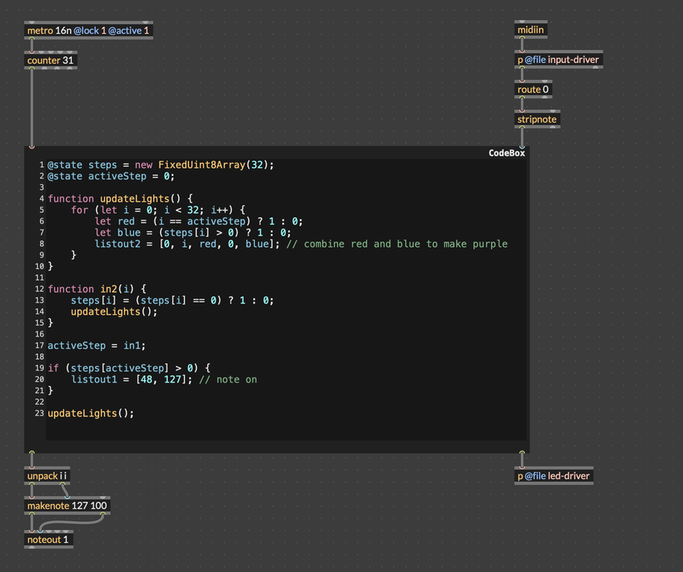The image size is (683, 572).
Task: Select the noteout 1 object
Action: pyautogui.click(x=48, y=540)
